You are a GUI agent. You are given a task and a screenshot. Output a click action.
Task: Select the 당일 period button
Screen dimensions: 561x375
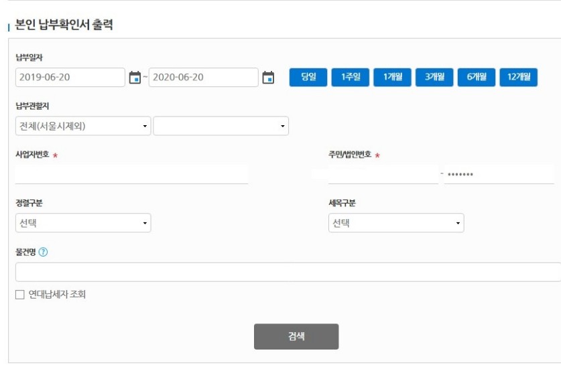coord(308,77)
